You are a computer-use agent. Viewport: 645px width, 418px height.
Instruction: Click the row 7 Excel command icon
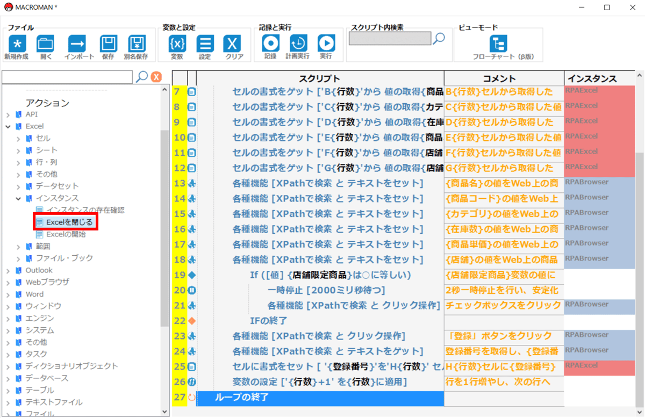[x=192, y=92]
